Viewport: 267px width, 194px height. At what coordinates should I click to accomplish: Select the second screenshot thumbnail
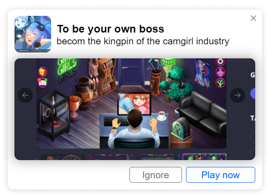click(110, 157)
